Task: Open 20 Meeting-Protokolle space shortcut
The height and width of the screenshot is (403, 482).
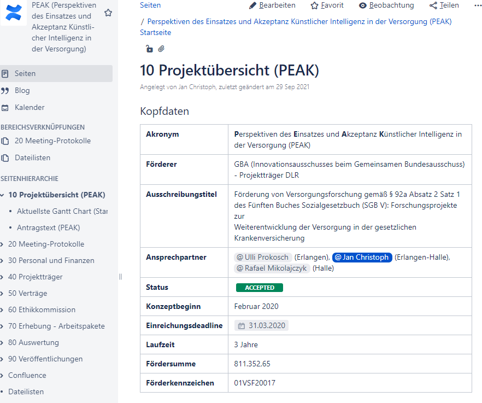Action: [x=52, y=141]
